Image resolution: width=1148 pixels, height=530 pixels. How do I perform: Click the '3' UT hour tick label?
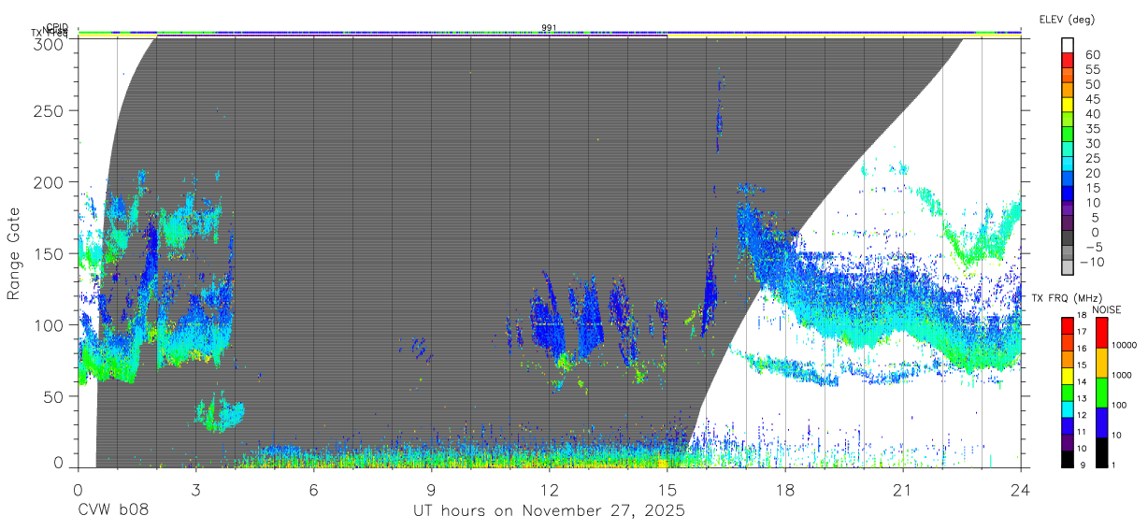click(x=195, y=489)
